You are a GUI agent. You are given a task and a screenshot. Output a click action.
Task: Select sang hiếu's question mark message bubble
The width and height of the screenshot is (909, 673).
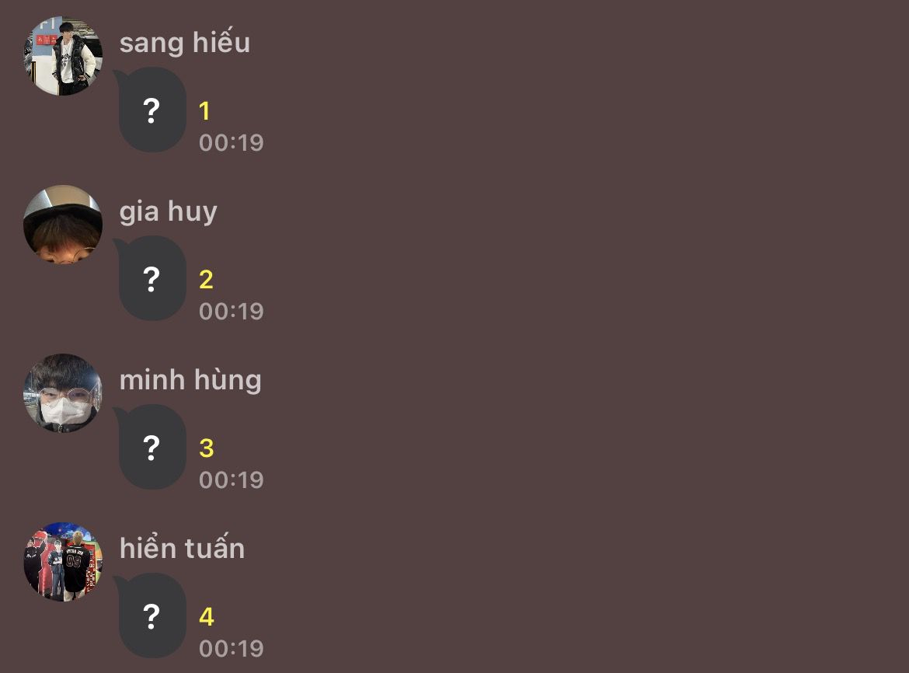pyautogui.click(x=152, y=110)
